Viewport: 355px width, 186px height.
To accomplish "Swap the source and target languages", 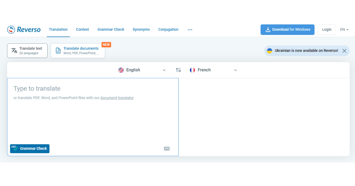I will click(178, 70).
